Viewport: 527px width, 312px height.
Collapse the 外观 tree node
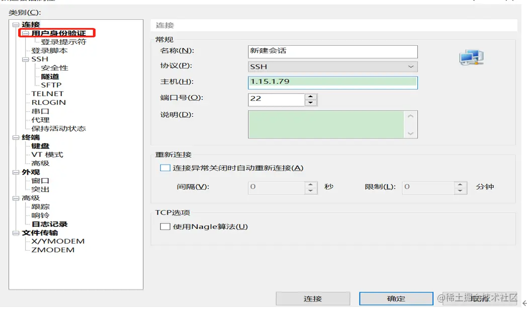pos(16,172)
